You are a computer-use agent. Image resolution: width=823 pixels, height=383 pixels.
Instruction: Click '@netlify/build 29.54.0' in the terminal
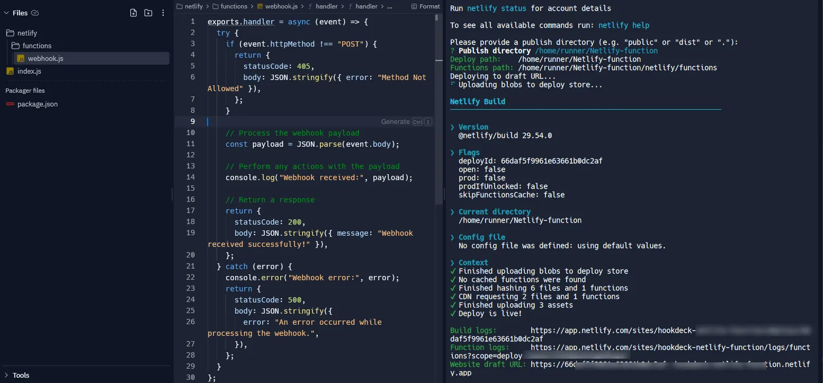[x=505, y=136]
